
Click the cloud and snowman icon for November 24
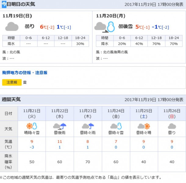[116, 126]
